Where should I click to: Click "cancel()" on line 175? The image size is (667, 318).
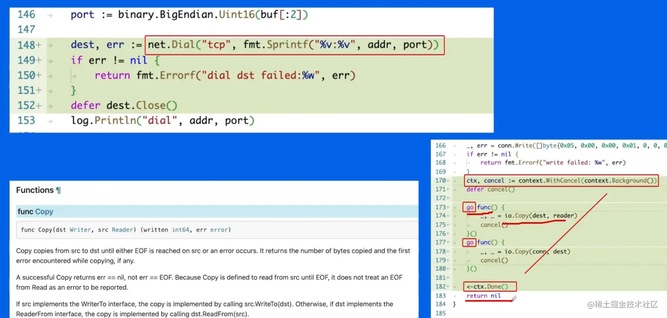pyautogui.click(x=494, y=224)
